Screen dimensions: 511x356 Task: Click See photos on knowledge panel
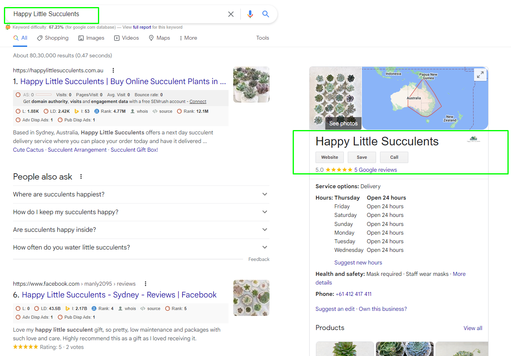click(343, 123)
